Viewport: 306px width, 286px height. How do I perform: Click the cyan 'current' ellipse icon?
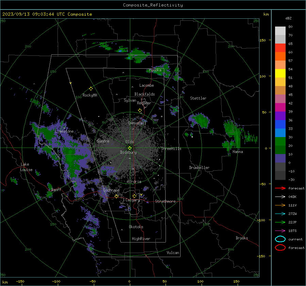tap(280, 239)
